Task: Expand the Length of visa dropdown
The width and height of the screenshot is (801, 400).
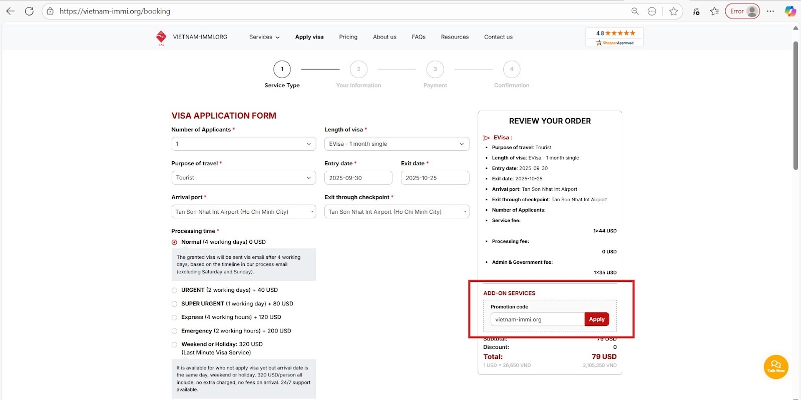Action: 396,144
